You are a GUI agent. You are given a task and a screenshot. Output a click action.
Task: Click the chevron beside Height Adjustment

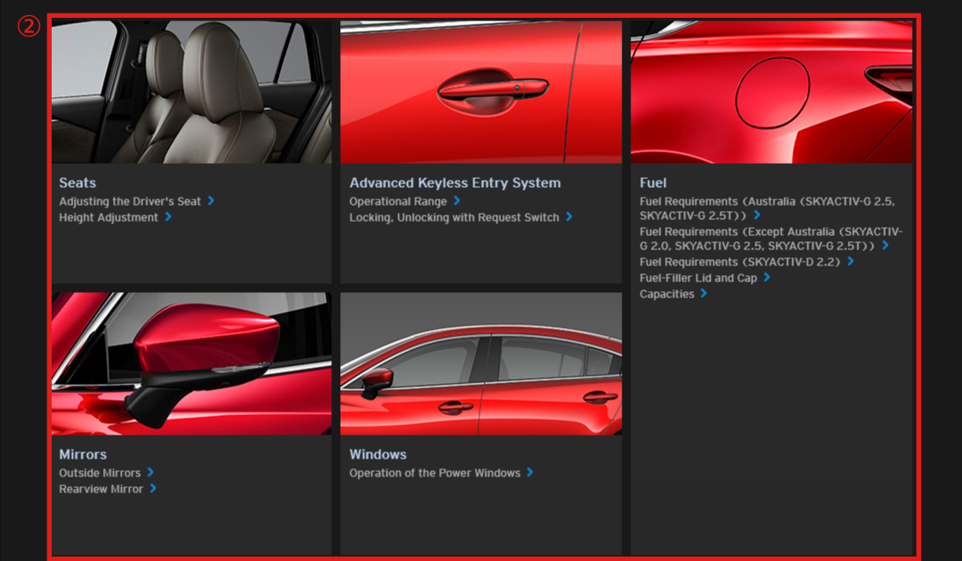pyautogui.click(x=167, y=216)
